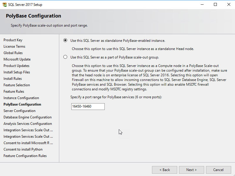Open Server Configuration step

19,111
